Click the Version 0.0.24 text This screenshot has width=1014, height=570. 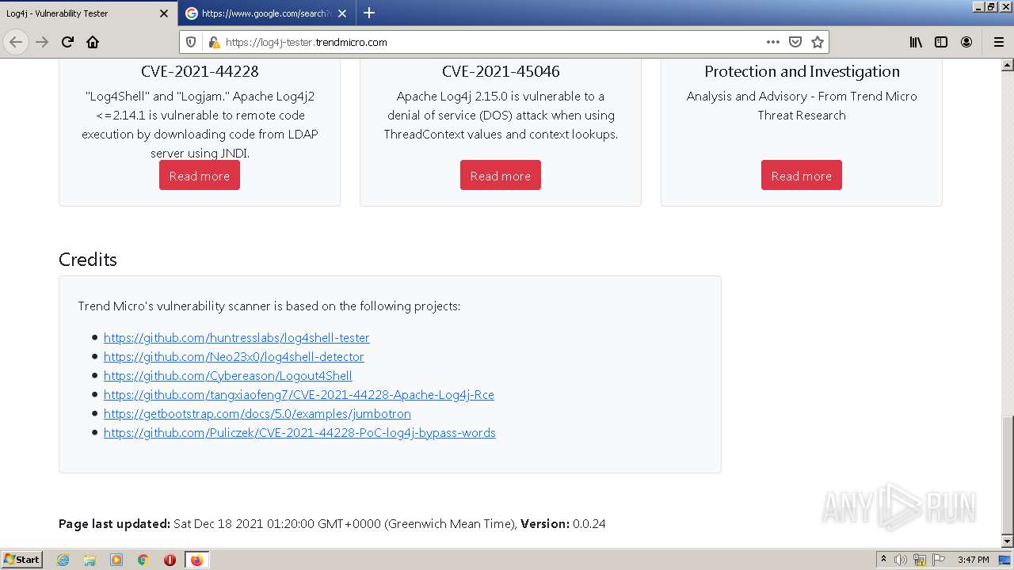tap(563, 523)
